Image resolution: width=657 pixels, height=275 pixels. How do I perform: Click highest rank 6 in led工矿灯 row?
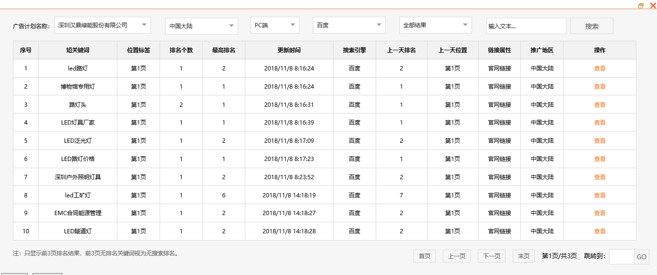point(224,195)
